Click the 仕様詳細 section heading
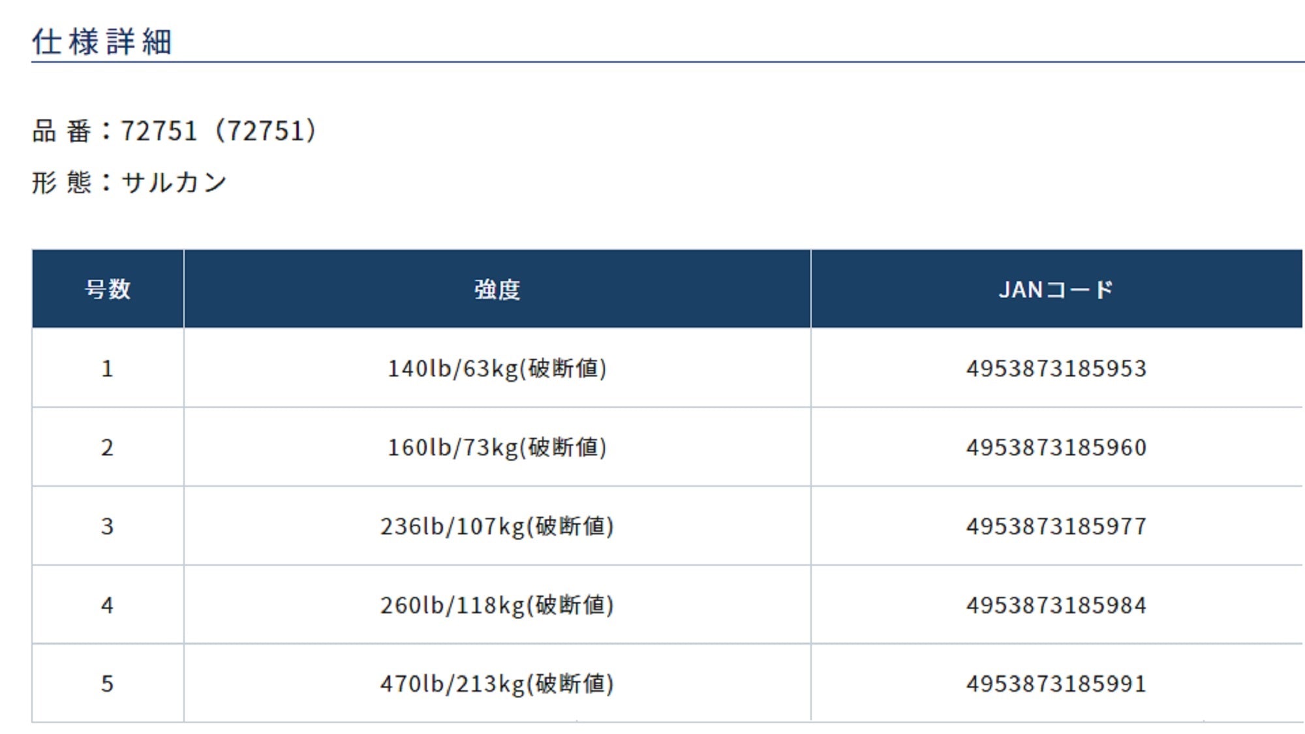Screen dimensions: 1305x734 (x=102, y=42)
